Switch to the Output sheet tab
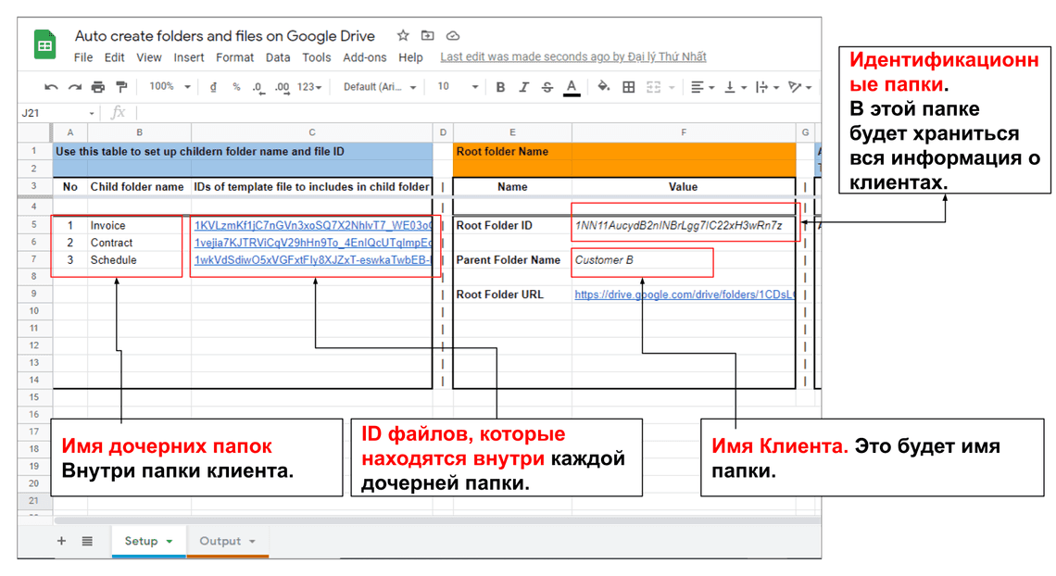This screenshot has width=1056, height=576. point(220,541)
